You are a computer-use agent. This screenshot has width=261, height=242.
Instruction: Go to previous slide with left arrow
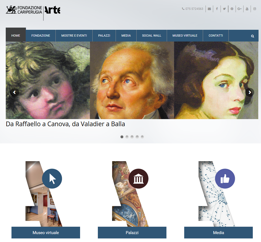(14, 92)
